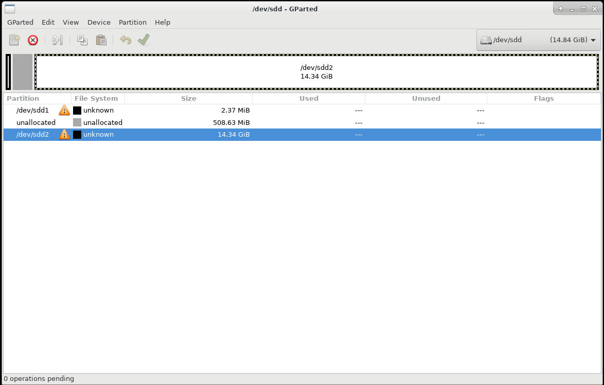
Task: Select the /dev/sdd1 partition row
Action: pos(302,111)
